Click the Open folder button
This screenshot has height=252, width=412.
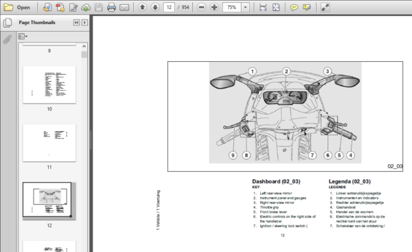coord(16,8)
